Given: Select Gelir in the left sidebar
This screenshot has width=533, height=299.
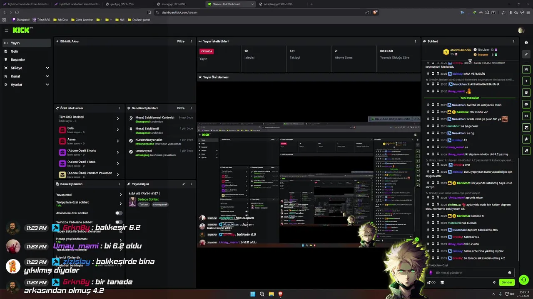Looking at the screenshot, I should click(x=27, y=51).
